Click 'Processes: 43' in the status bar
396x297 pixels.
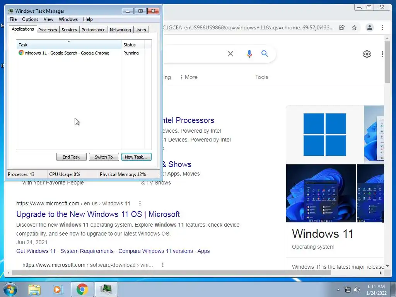(x=21, y=174)
